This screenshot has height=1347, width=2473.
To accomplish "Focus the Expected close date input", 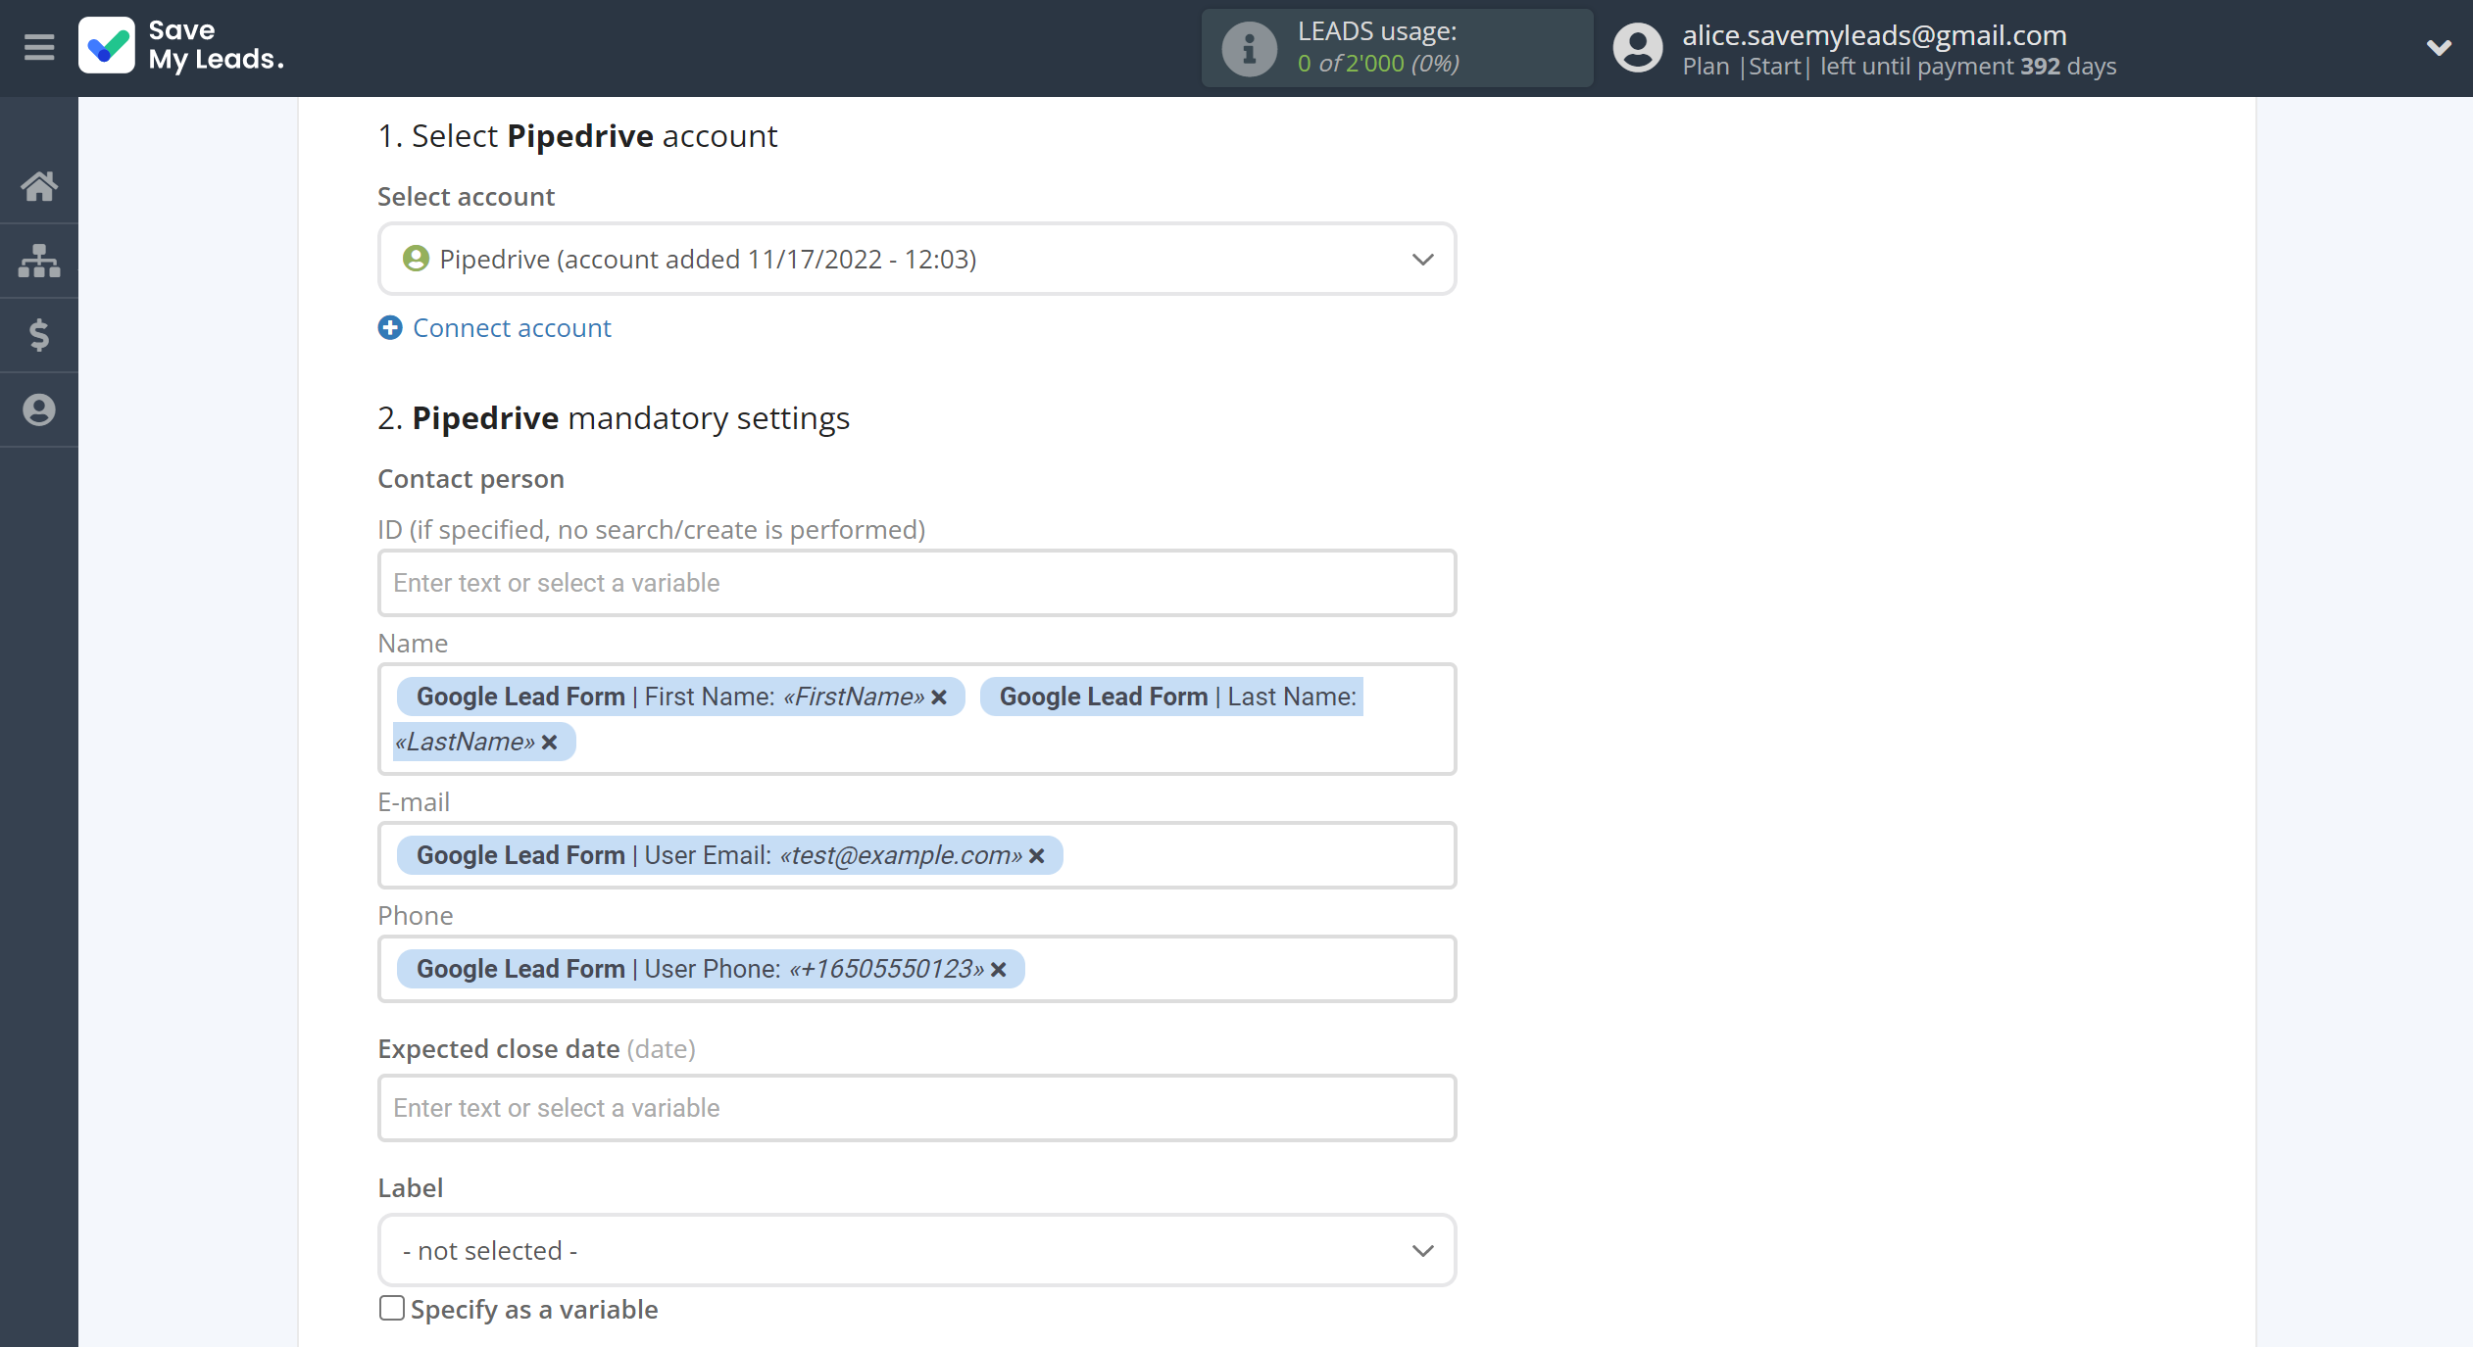I will [x=916, y=1108].
